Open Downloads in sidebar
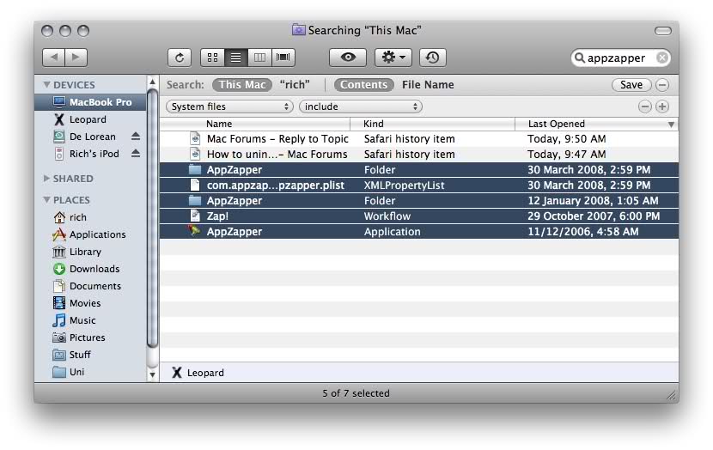 click(90, 269)
